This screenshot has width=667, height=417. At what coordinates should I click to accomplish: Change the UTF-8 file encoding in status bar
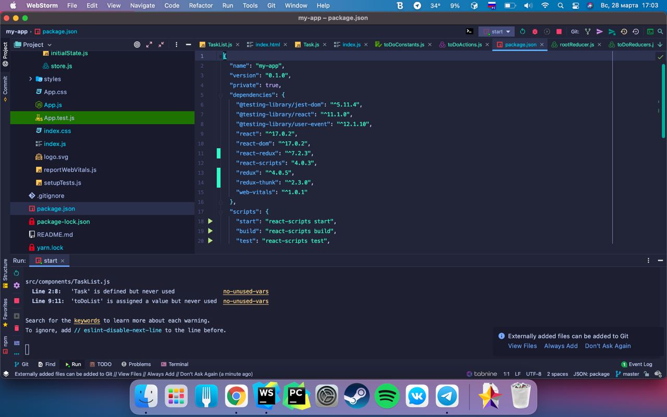tap(534, 374)
